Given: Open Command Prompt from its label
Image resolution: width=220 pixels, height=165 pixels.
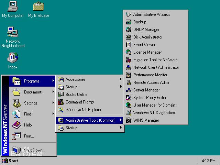Looking at the screenshot, I should pos(80,102).
